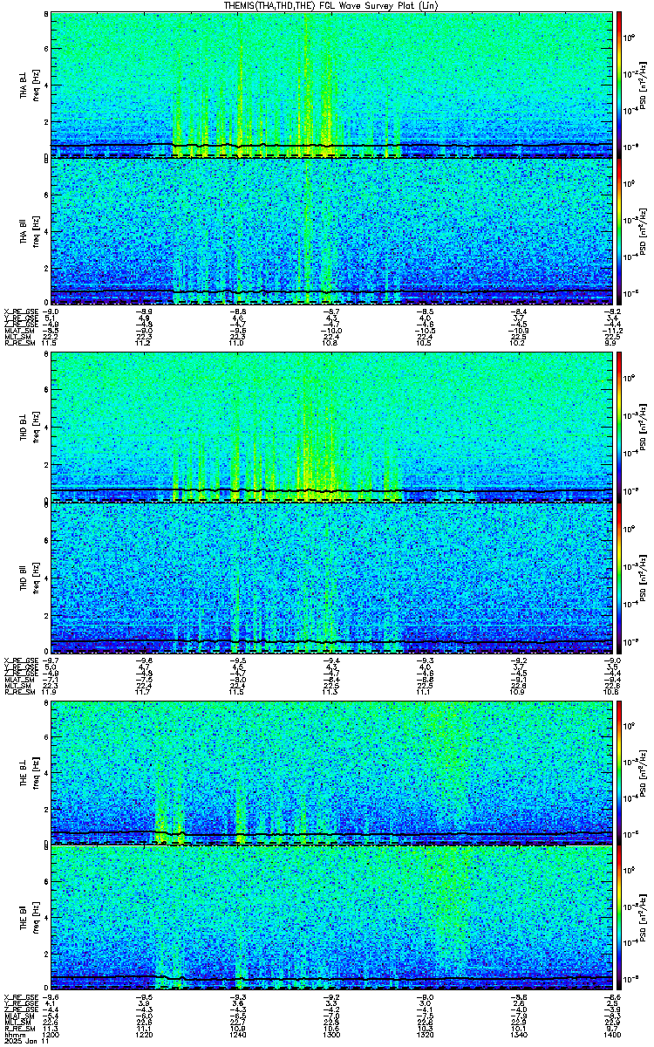Viewport: 654px width, 1047px height.
Task: Select the THA B-perp panel color bar
Action: coord(619,84)
